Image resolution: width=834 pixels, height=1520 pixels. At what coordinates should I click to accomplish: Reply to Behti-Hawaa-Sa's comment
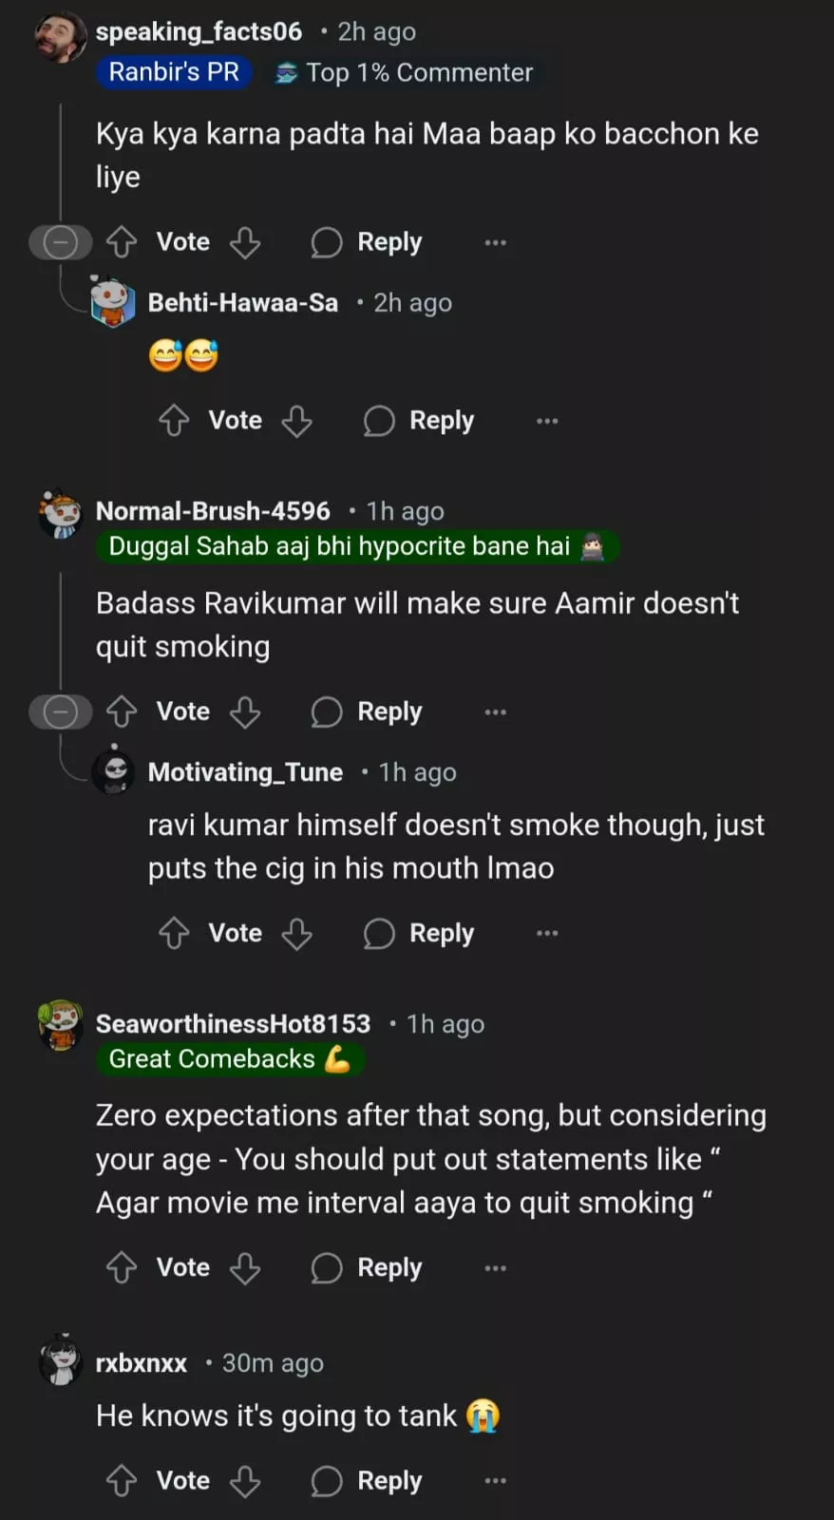(419, 421)
